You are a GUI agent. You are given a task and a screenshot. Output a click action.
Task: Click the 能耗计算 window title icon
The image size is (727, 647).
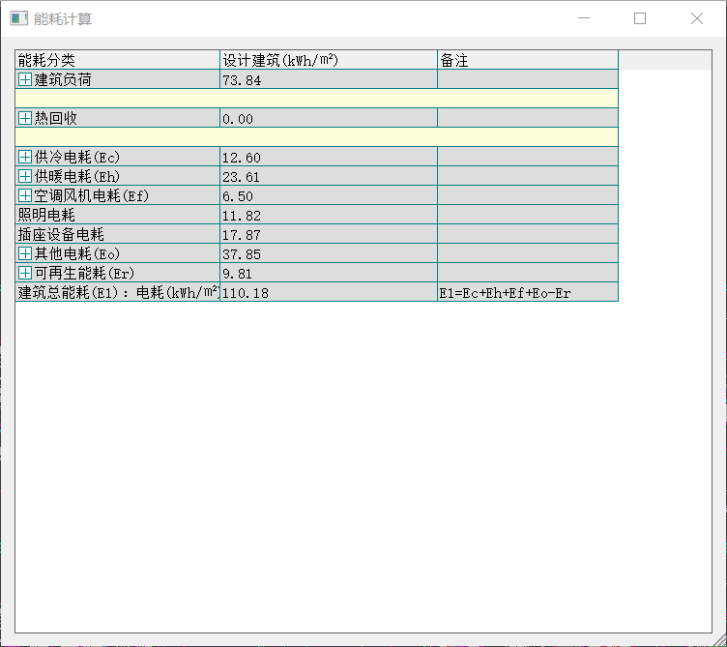click(x=18, y=18)
